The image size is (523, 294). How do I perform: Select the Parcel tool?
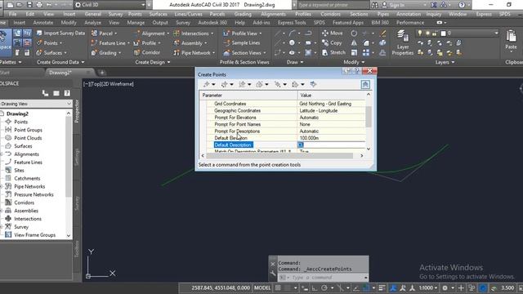click(x=104, y=33)
